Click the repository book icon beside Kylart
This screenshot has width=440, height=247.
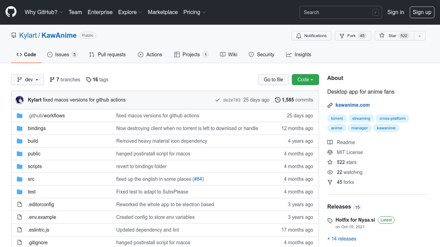coord(14,35)
